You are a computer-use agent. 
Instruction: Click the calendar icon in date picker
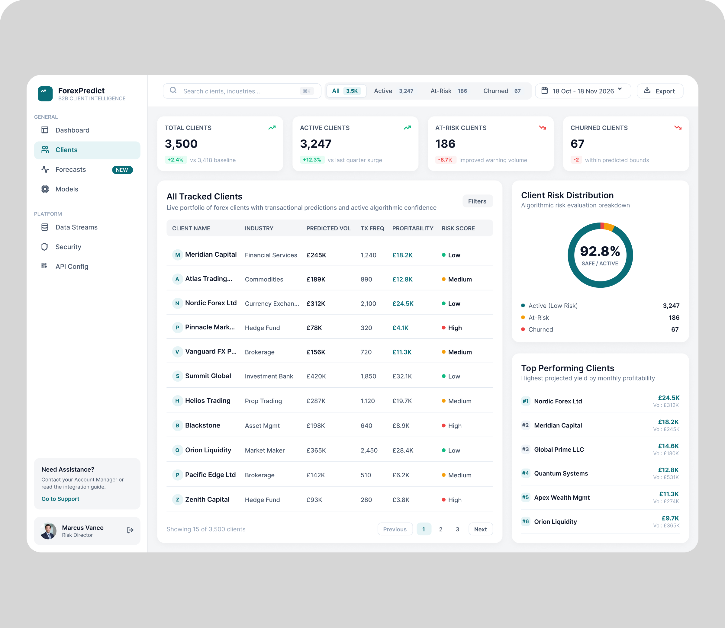[x=544, y=91]
